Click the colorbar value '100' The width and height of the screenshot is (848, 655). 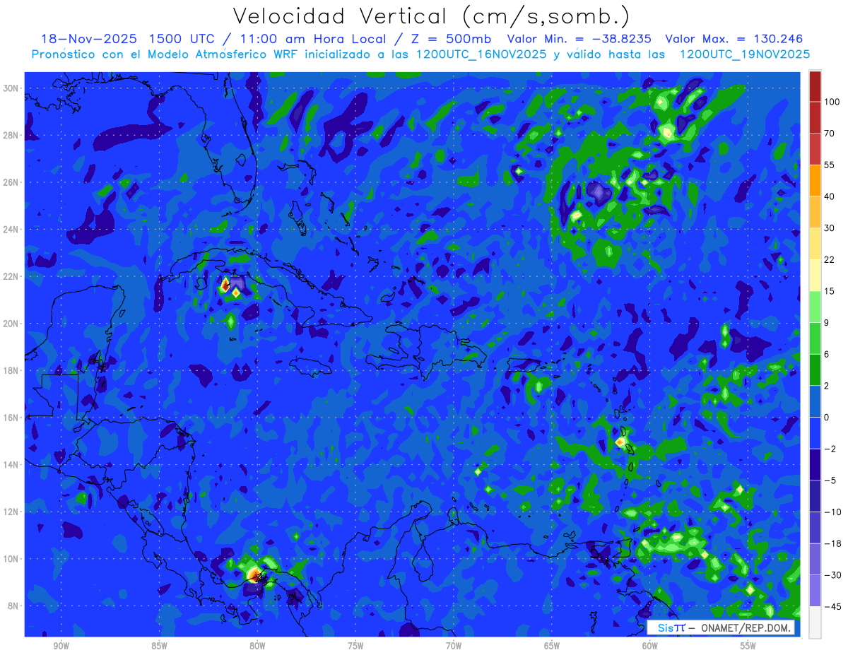tap(832, 102)
